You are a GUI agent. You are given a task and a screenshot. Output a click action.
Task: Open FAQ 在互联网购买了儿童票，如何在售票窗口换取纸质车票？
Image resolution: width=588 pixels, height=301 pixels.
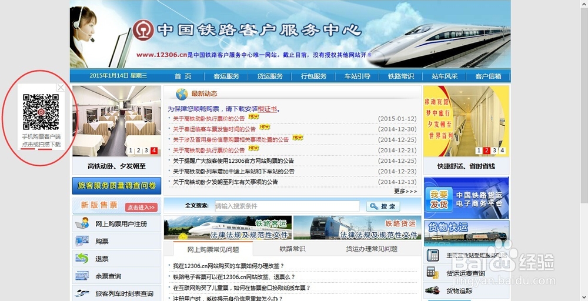[242, 288]
